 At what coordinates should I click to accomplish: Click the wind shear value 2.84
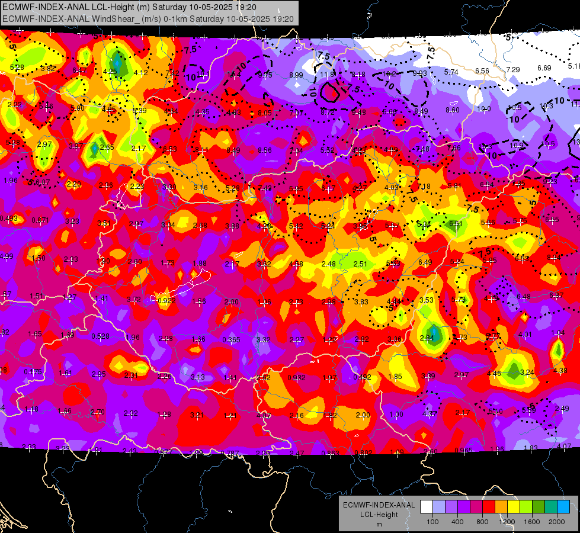[x=427, y=338]
